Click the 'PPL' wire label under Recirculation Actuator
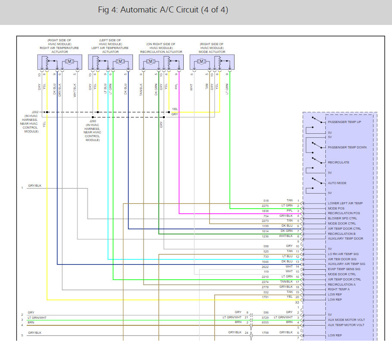 176,86
